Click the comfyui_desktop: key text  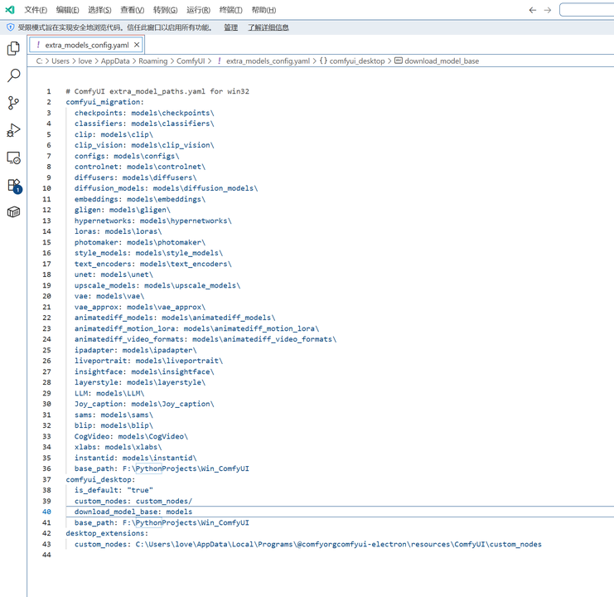pos(100,479)
